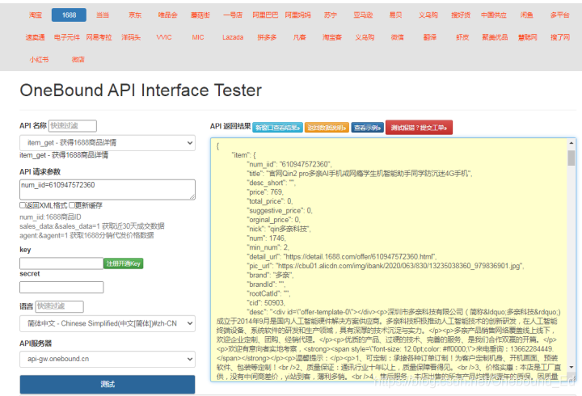Click the result panel scroll-down arrow

(x=571, y=367)
